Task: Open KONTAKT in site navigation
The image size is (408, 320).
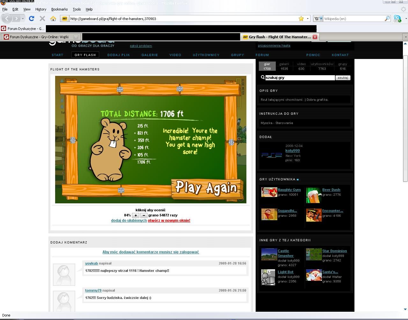Action: (x=340, y=55)
